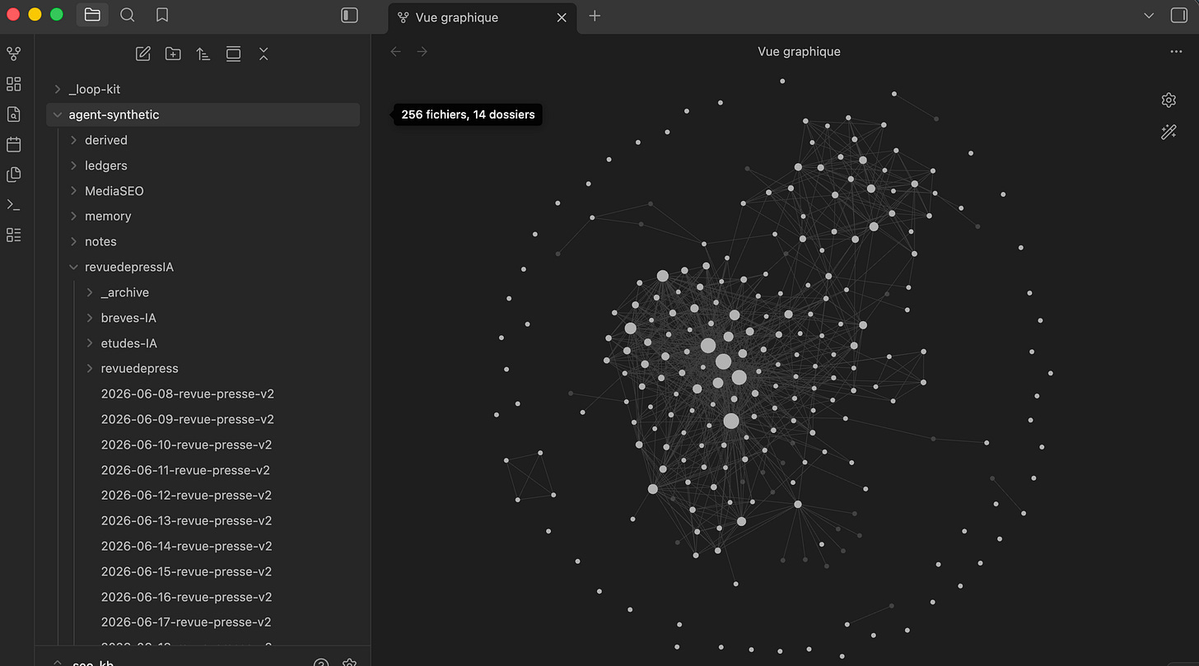Collapse the agent-synthetic folder
1199x666 pixels.
tap(203, 114)
